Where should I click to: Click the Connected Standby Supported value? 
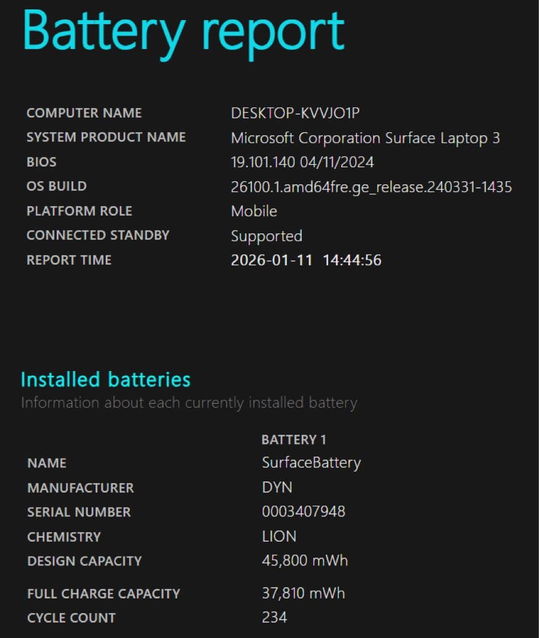click(266, 236)
